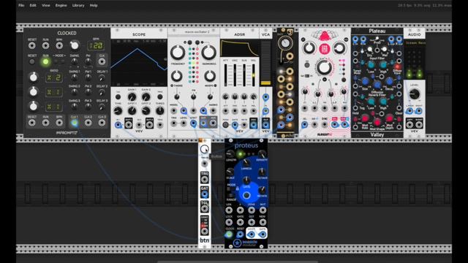Click the Plateau Decay knob
This screenshot has height=263, width=468.
pos(389,81)
